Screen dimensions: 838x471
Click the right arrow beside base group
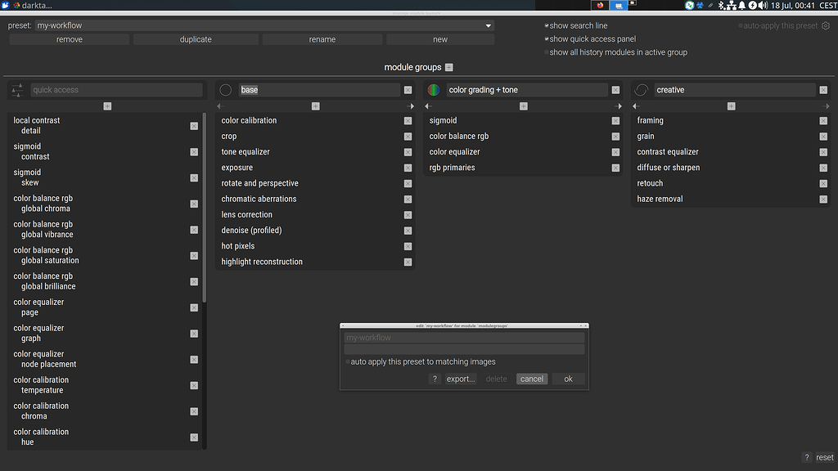[x=411, y=105]
